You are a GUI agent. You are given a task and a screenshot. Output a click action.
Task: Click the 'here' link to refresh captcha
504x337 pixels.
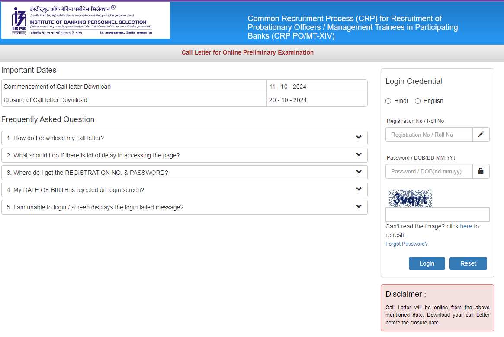pyautogui.click(x=466, y=226)
